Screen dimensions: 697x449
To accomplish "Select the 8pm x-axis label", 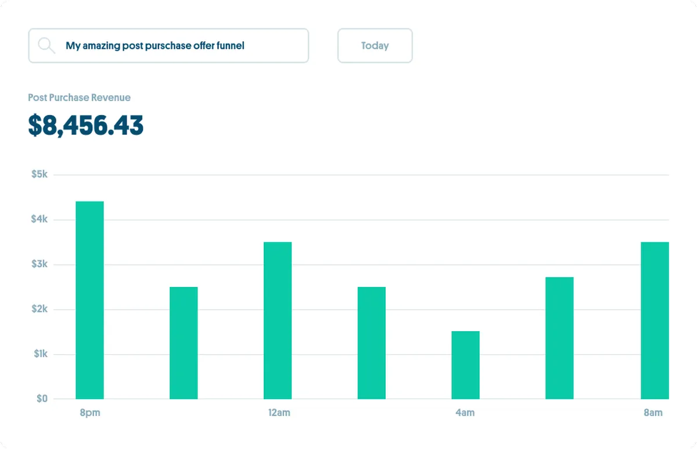I will click(x=89, y=413).
